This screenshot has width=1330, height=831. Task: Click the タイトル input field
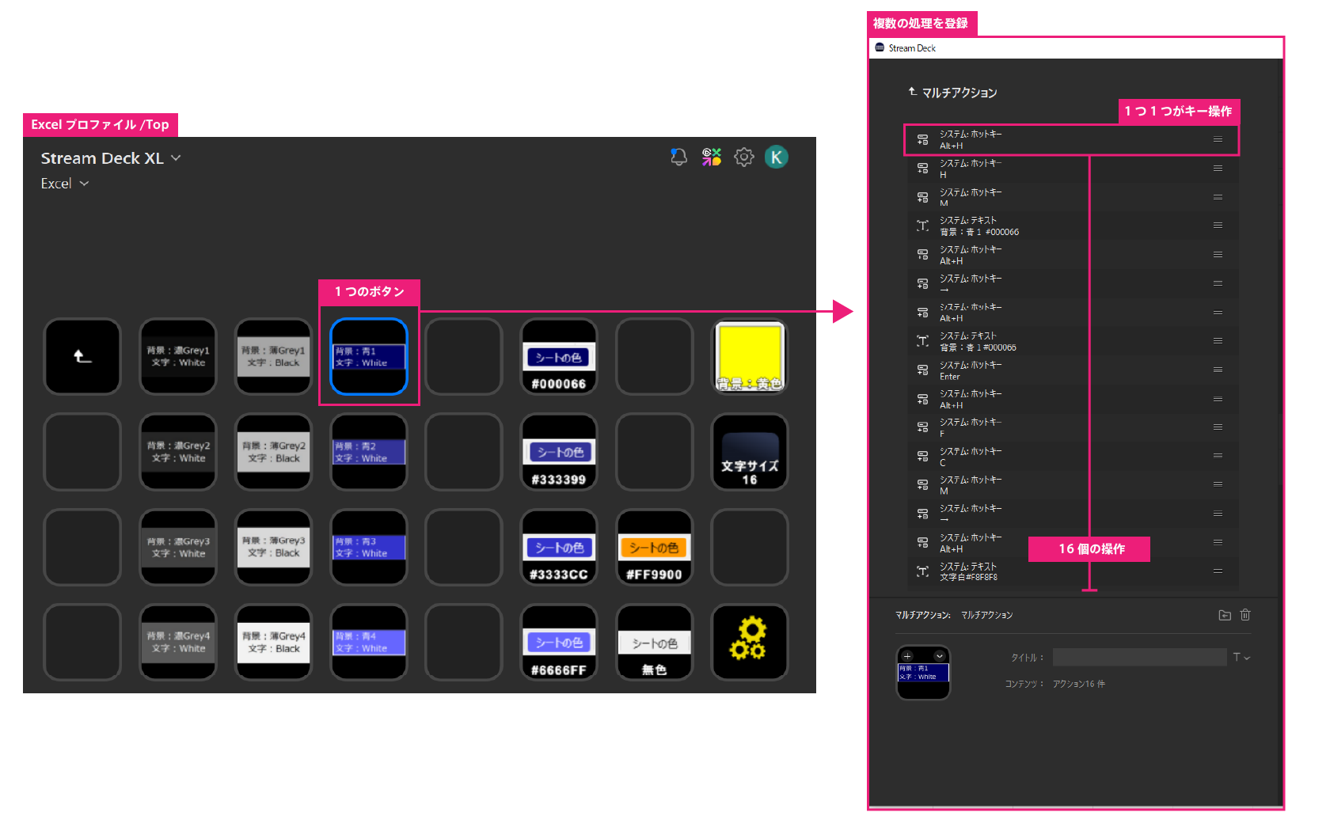(x=1138, y=657)
